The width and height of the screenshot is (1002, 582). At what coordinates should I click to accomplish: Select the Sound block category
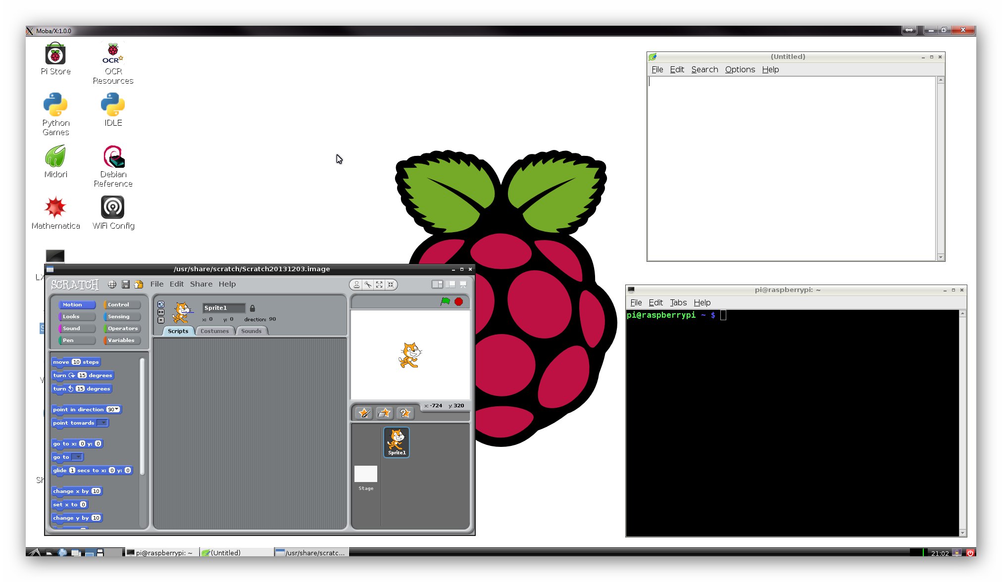coord(77,329)
